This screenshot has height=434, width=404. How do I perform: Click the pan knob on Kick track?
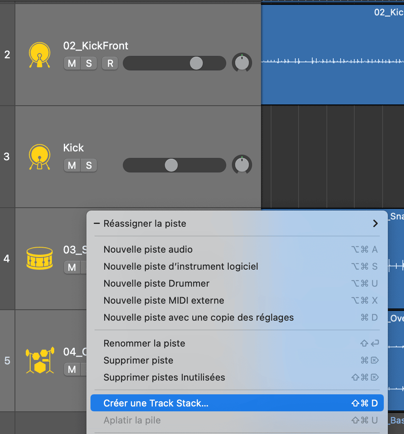242,165
